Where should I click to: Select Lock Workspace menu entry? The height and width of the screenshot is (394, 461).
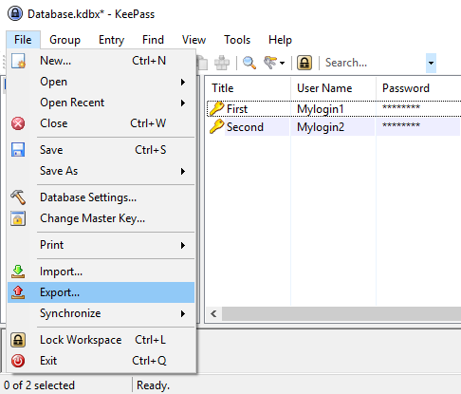[x=101, y=340]
